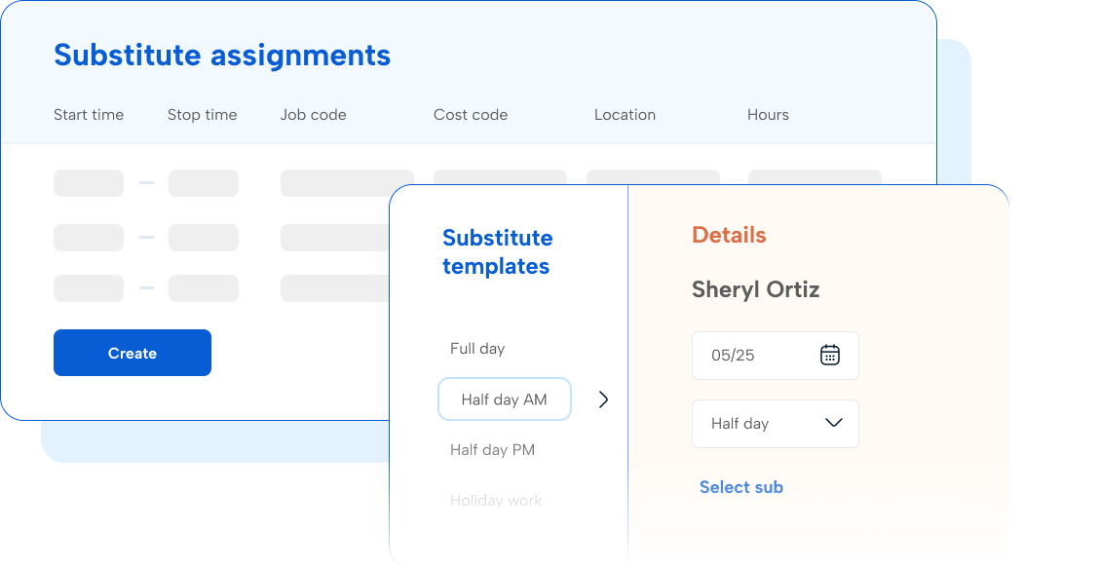The width and height of the screenshot is (1099, 569).
Task: Open the calendar date picker icon
Action: pyautogui.click(x=829, y=355)
